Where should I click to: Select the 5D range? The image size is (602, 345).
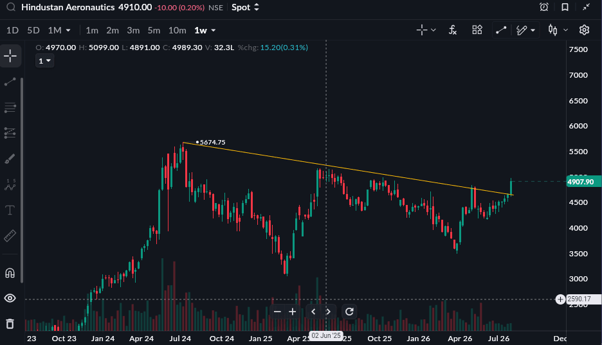pos(33,30)
